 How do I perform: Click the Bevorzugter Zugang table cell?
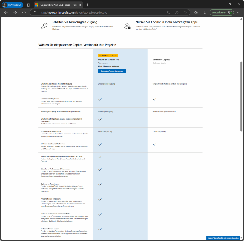[x=105, y=111]
